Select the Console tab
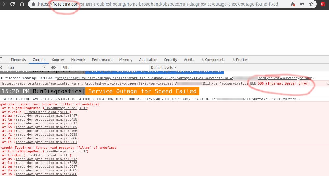 (x=39, y=60)
